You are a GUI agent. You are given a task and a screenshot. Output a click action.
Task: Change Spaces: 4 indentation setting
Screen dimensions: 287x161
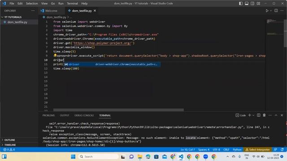click(x=204, y=150)
